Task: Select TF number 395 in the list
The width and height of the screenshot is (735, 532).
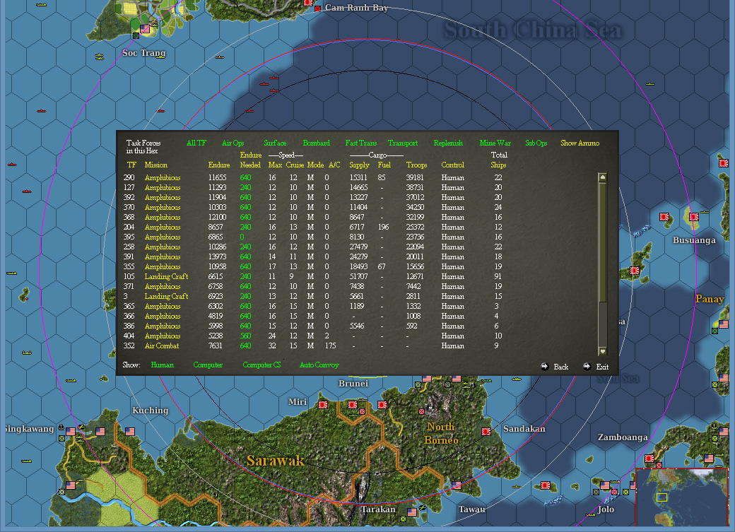Action: pos(129,237)
